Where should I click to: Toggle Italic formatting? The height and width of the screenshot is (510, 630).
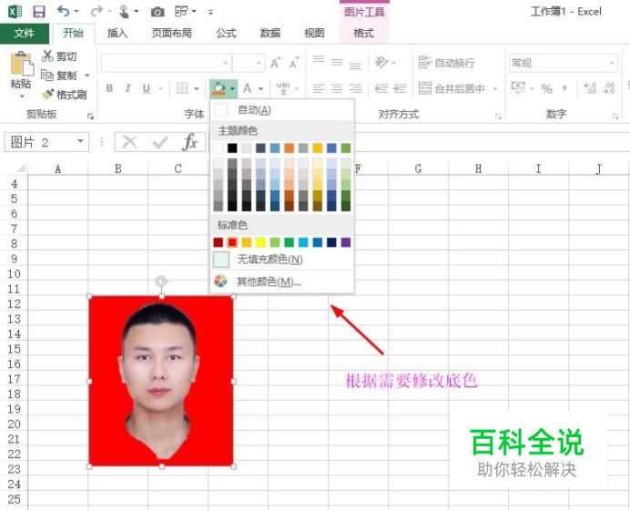(x=127, y=88)
